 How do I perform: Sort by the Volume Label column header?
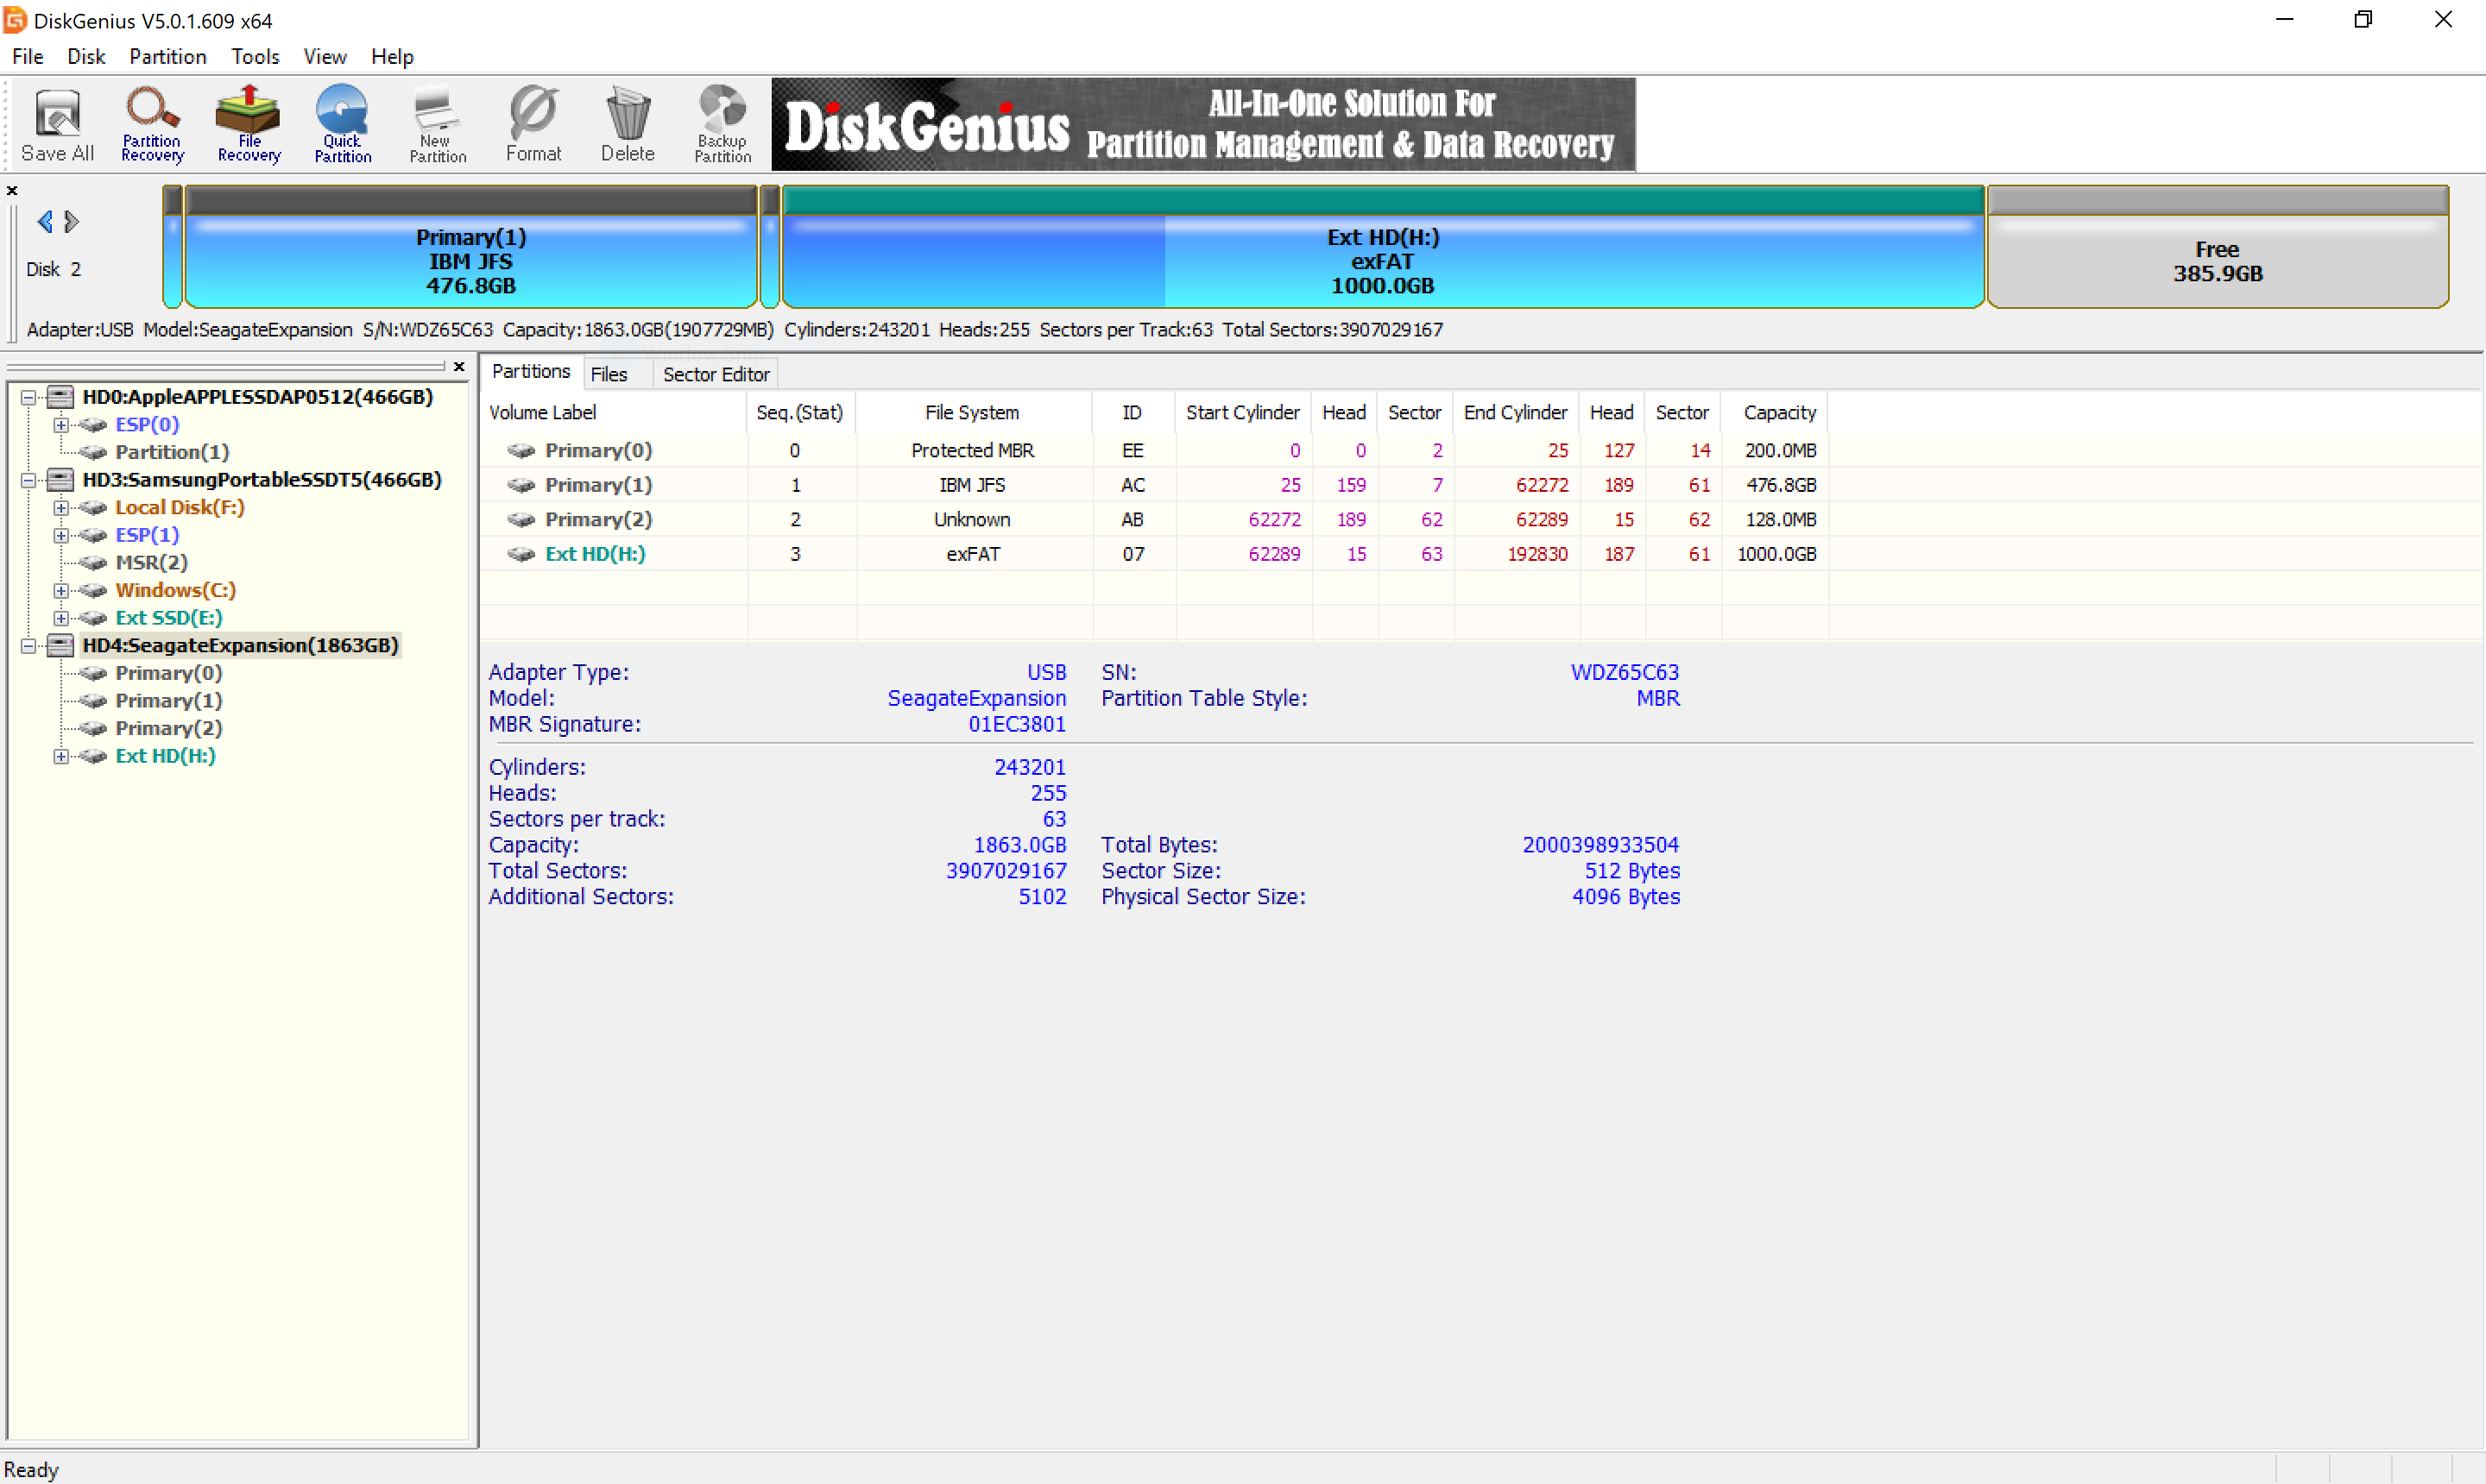(615, 413)
